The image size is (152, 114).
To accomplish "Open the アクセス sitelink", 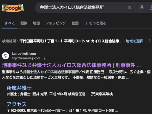I will [17, 104].
